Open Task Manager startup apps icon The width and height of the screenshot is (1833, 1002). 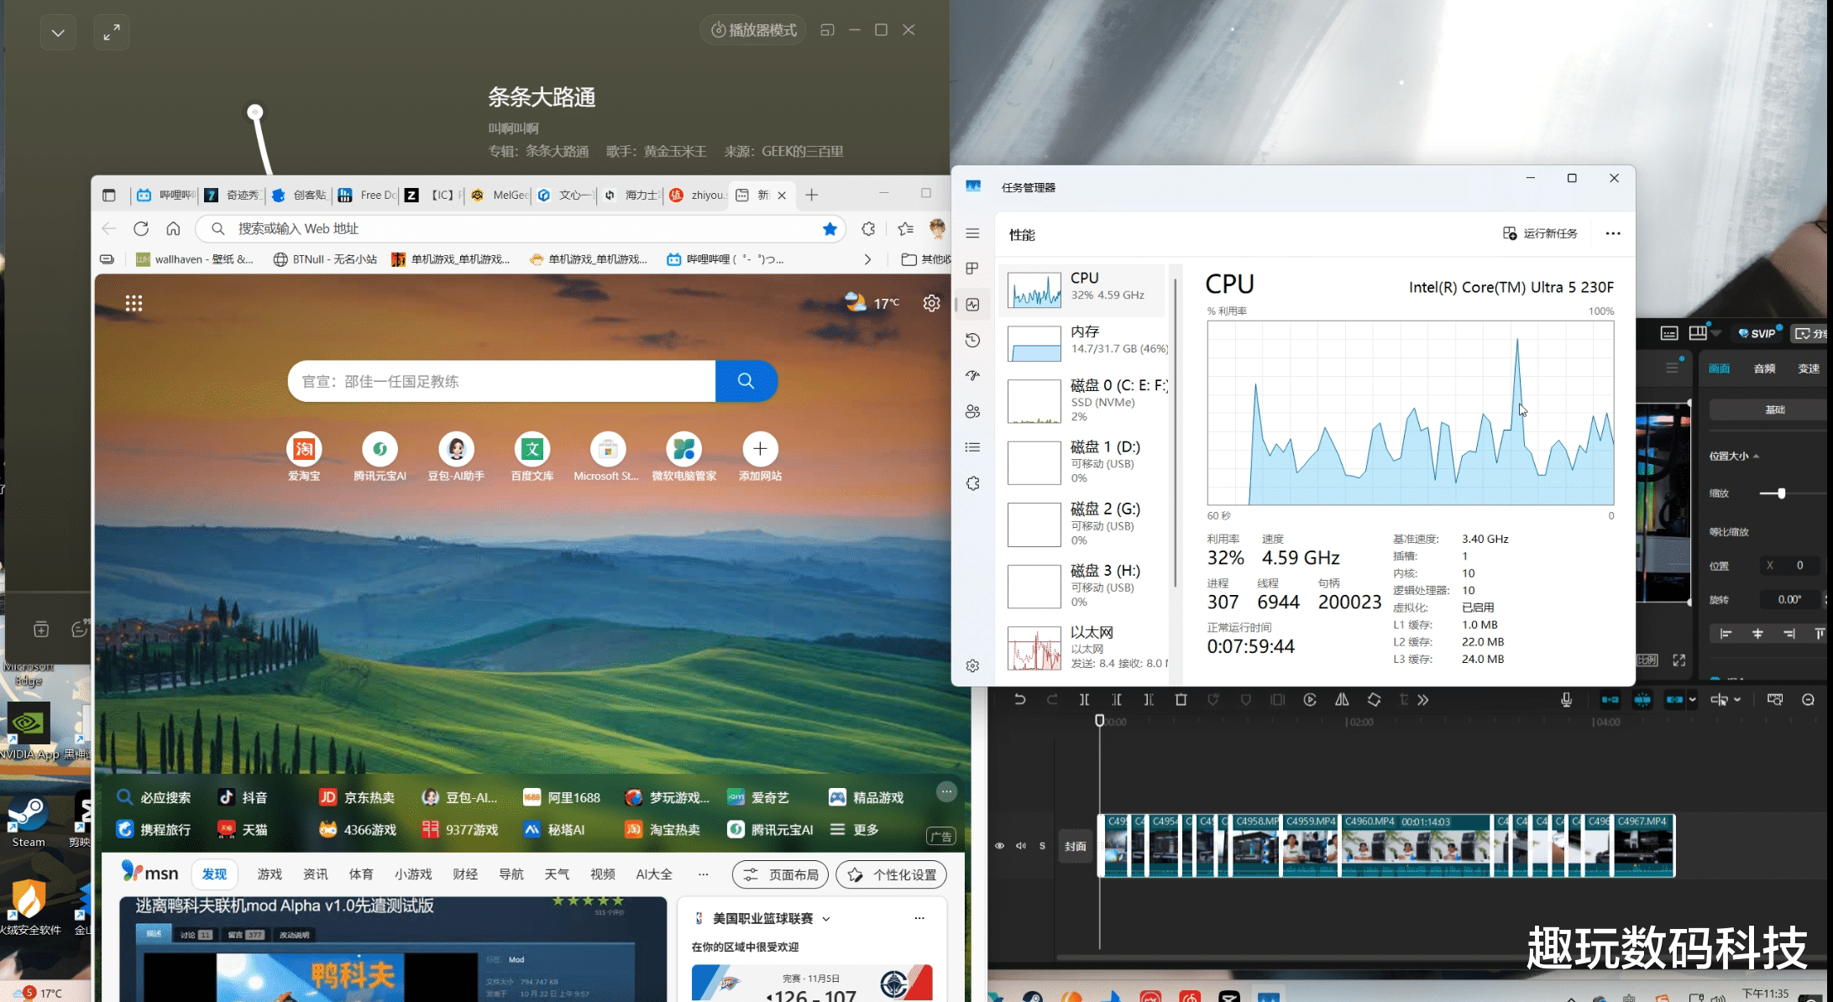(x=972, y=376)
